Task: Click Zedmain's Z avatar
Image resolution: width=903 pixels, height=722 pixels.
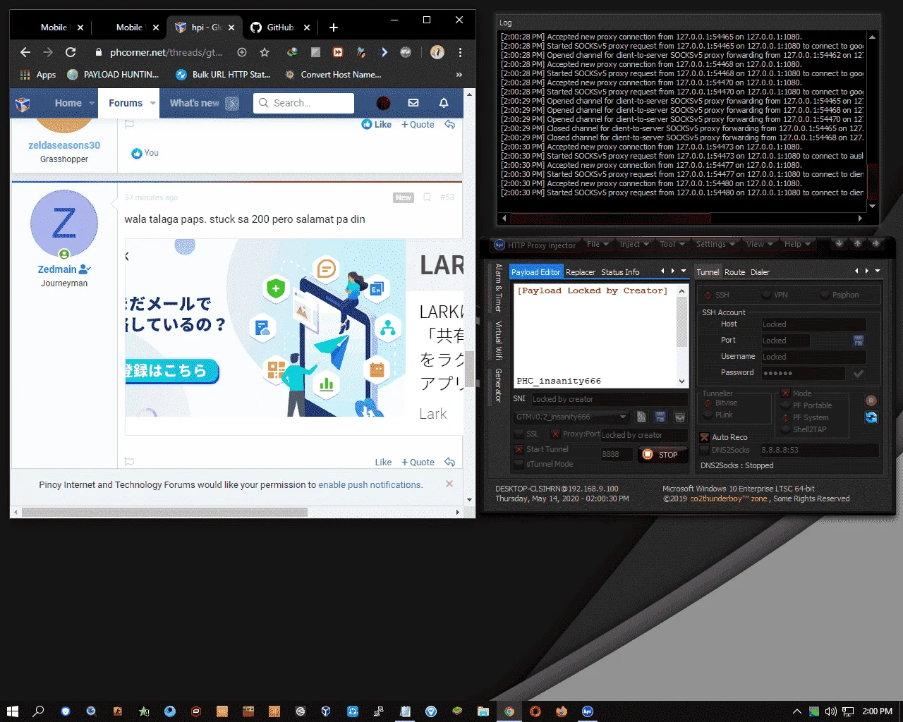Action: coord(64,224)
